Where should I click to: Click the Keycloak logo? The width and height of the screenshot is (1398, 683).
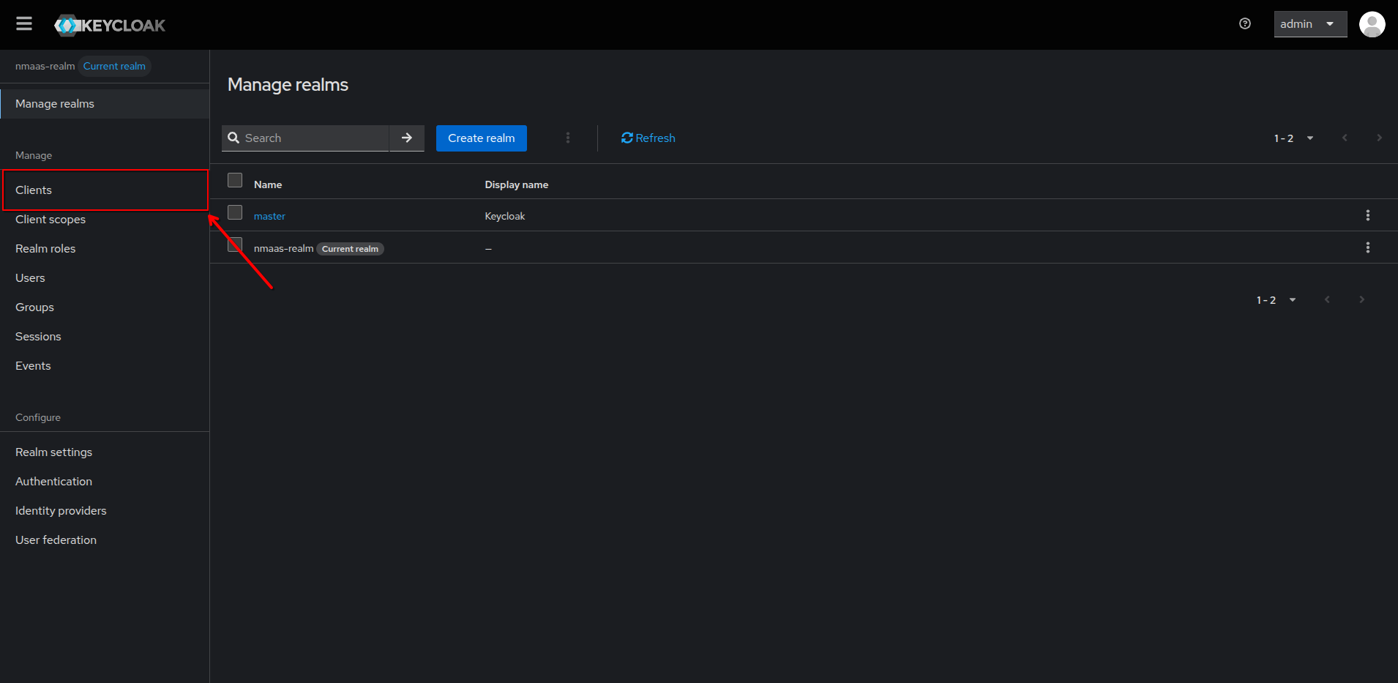110,25
